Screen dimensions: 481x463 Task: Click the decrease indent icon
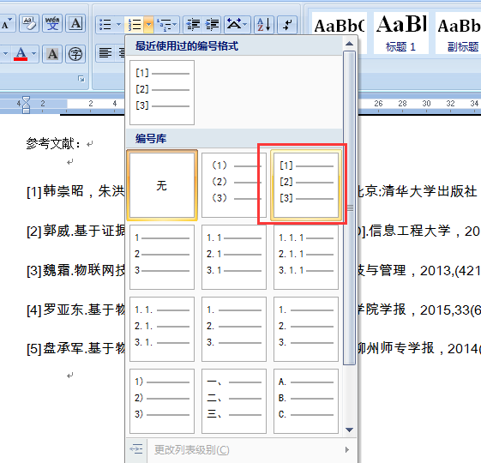193,24
